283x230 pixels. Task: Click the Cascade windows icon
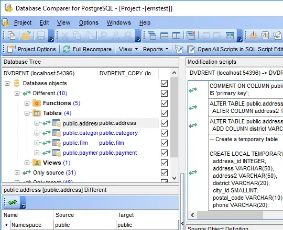click(152, 36)
